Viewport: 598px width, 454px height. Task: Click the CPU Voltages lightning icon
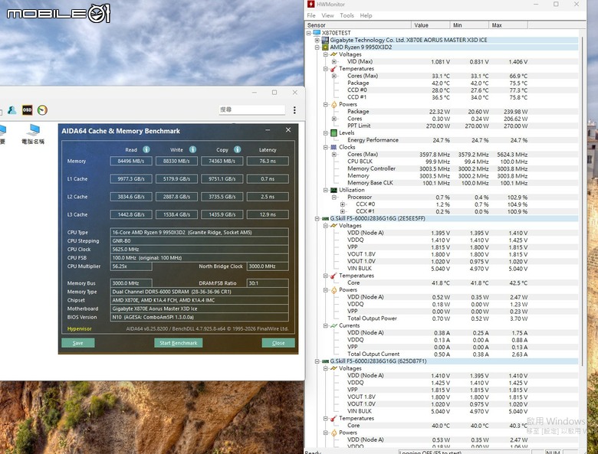[x=333, y=54]
